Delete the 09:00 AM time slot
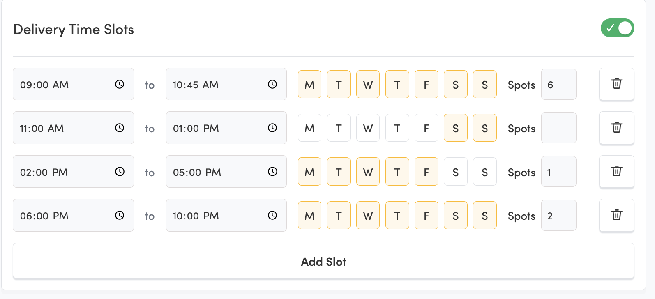This screenshot has height=299, width=655. pos(616,84)
